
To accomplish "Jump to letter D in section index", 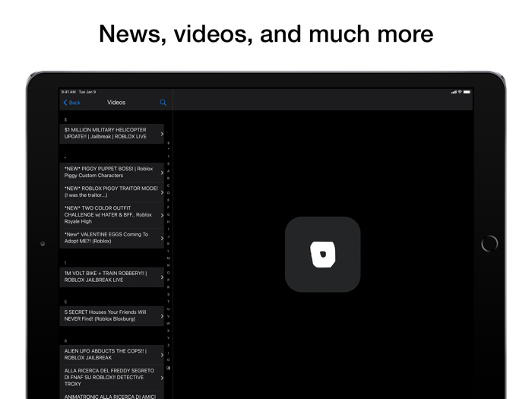I will (x=168, y=193).
